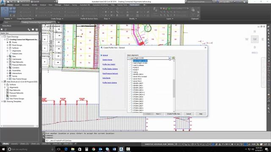The width and height of the screenshot is (271, 152).
Task: Click the Toolspace large ribbon button
Action: (x=5, y=12)
